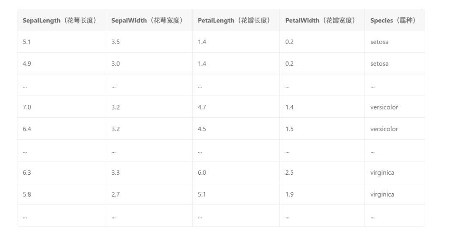Image resolution: width=455 pixels, height=232 pixels.
Task: Click the 3.3 sepal width cell
Action: (x=115, y=173)
